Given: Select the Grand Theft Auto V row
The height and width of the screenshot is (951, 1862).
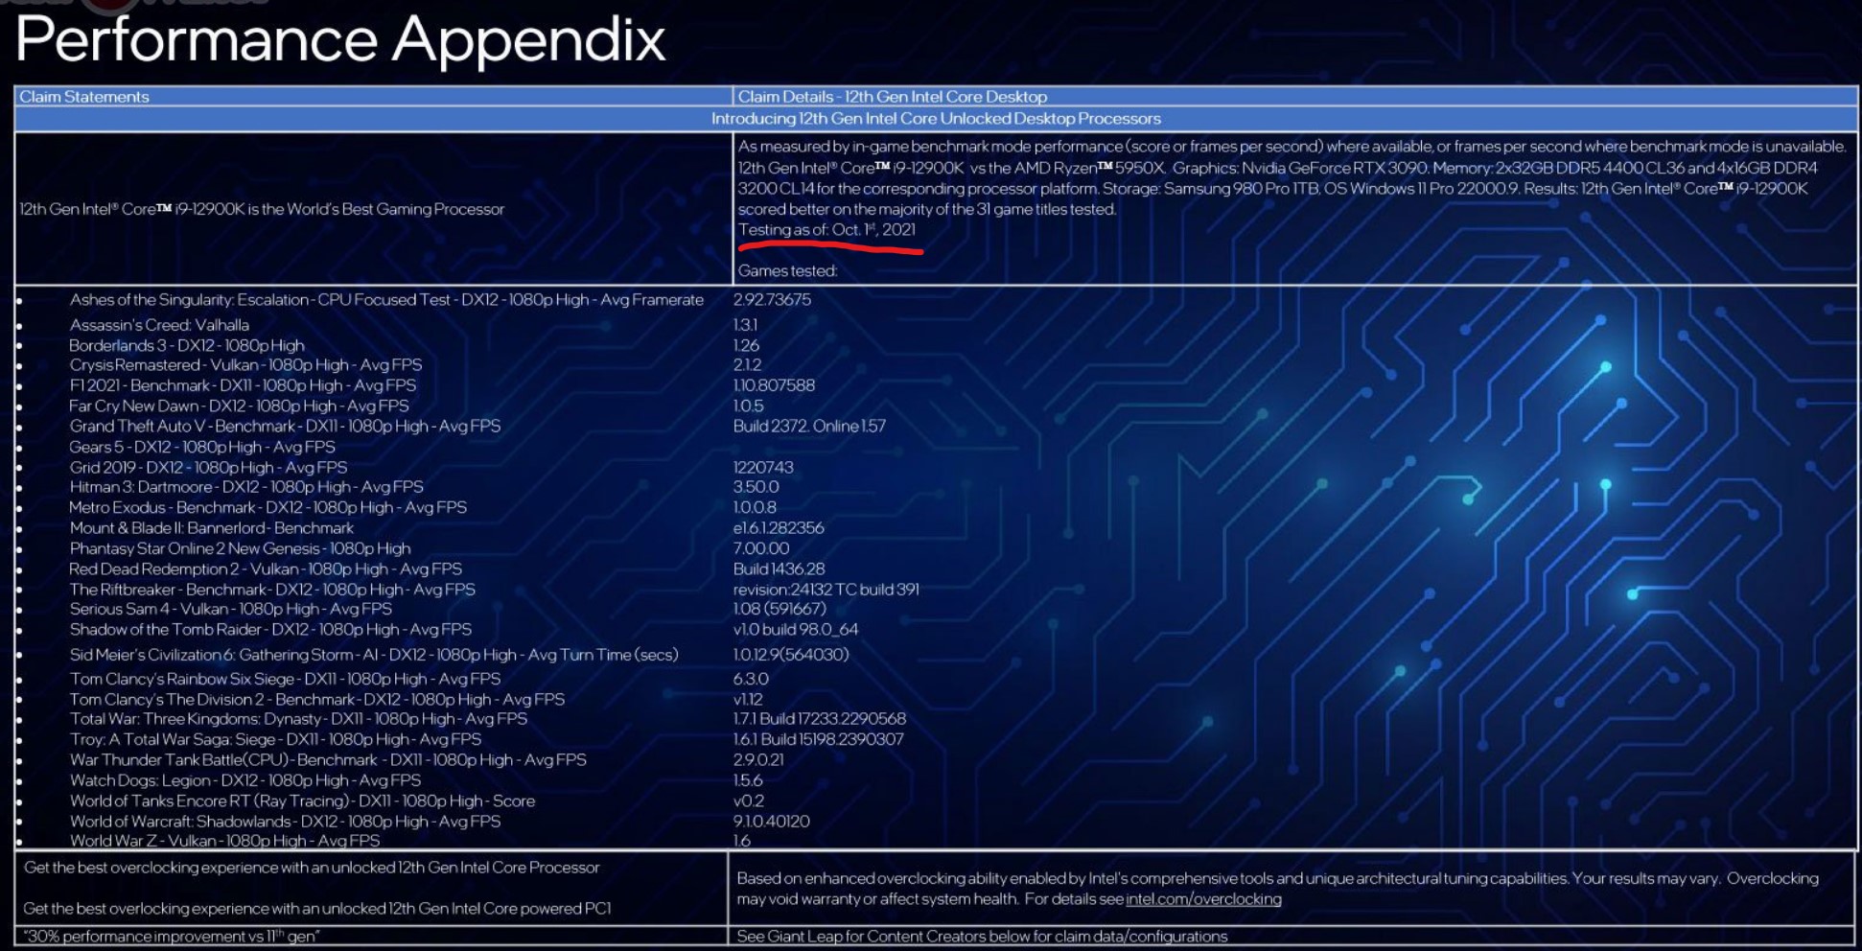Looking at the screenshot, I should point(285,427).
